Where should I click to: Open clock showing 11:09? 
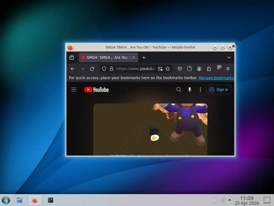pyautogui.click(x=247, y=200)
